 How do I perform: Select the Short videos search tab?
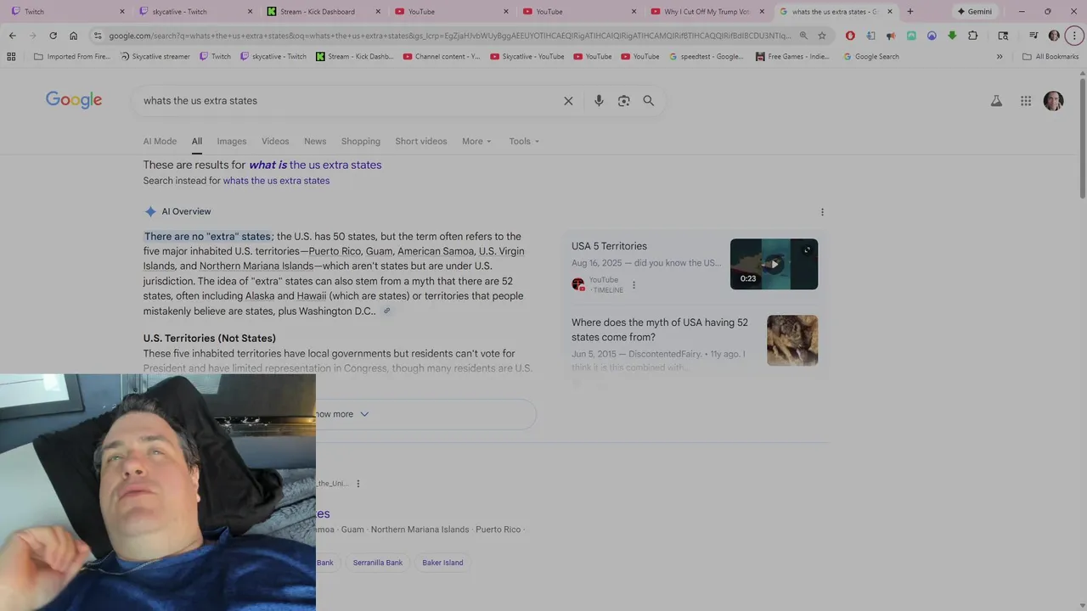pyautogui.click(x=421, y=142)
